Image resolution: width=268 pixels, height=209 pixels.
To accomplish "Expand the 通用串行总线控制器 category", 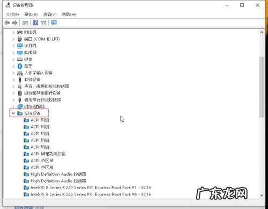I will coord(13,100).
